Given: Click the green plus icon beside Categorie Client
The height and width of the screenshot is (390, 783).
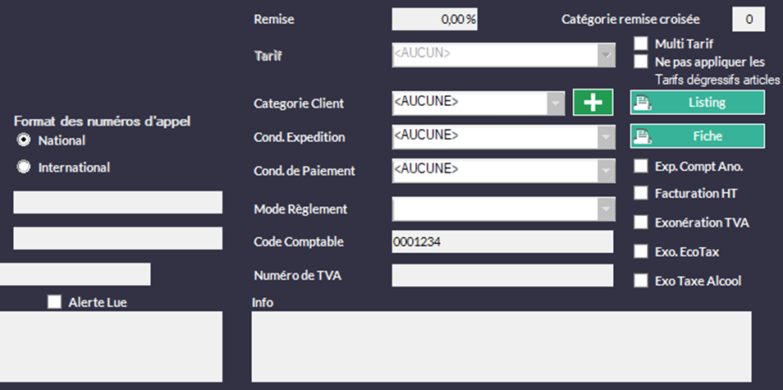Looking at the screenshot, I should click(x=593, y=103).
